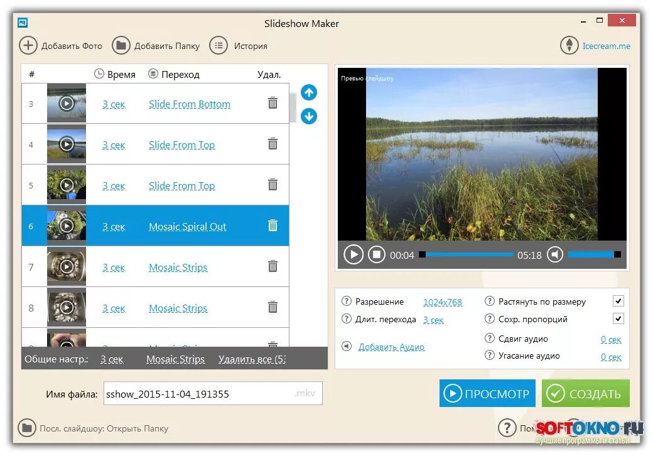
Task: Move selected slide up with arrow
Action: [x=309, y=92]
